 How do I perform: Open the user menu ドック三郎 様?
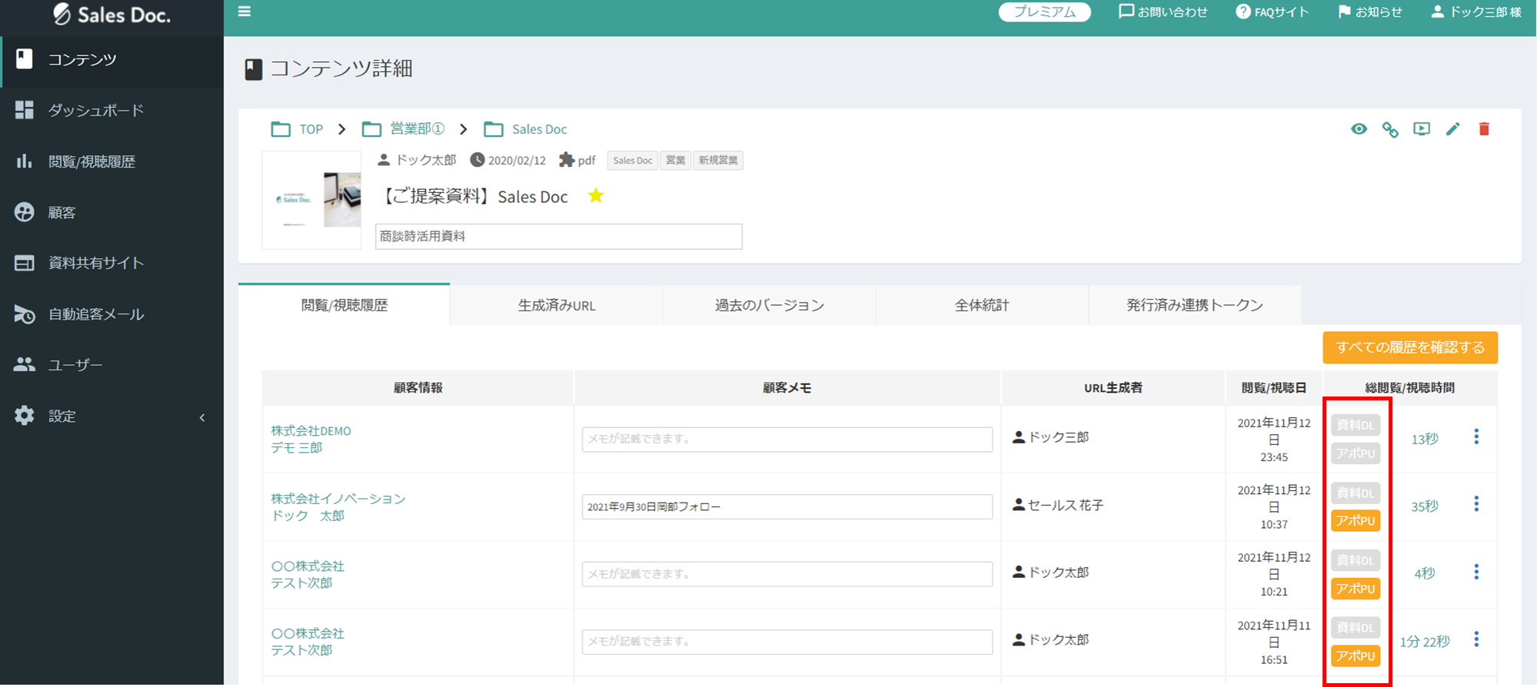click(x=1475, y=12)
